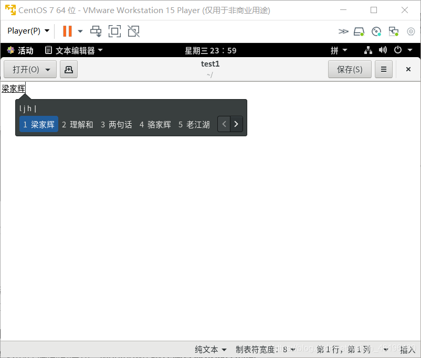Go to previous candidate page arrow
This screenshot has height=358, width=421.
(x=224, y=124)
